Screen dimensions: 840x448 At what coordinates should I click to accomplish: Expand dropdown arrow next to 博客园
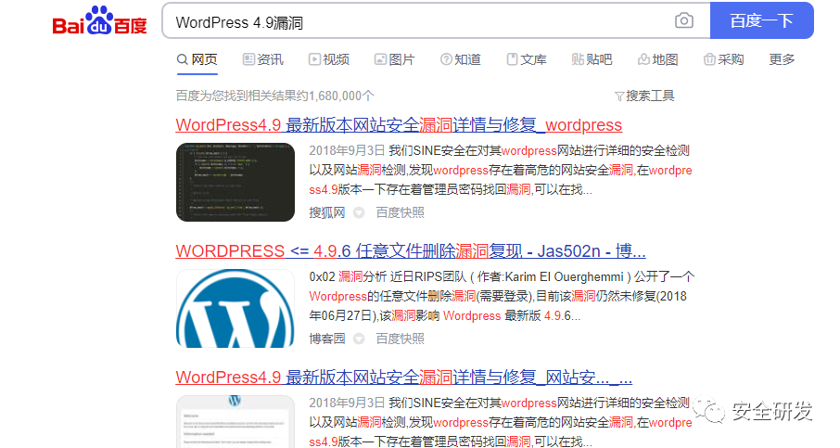[x=359, y=339]
